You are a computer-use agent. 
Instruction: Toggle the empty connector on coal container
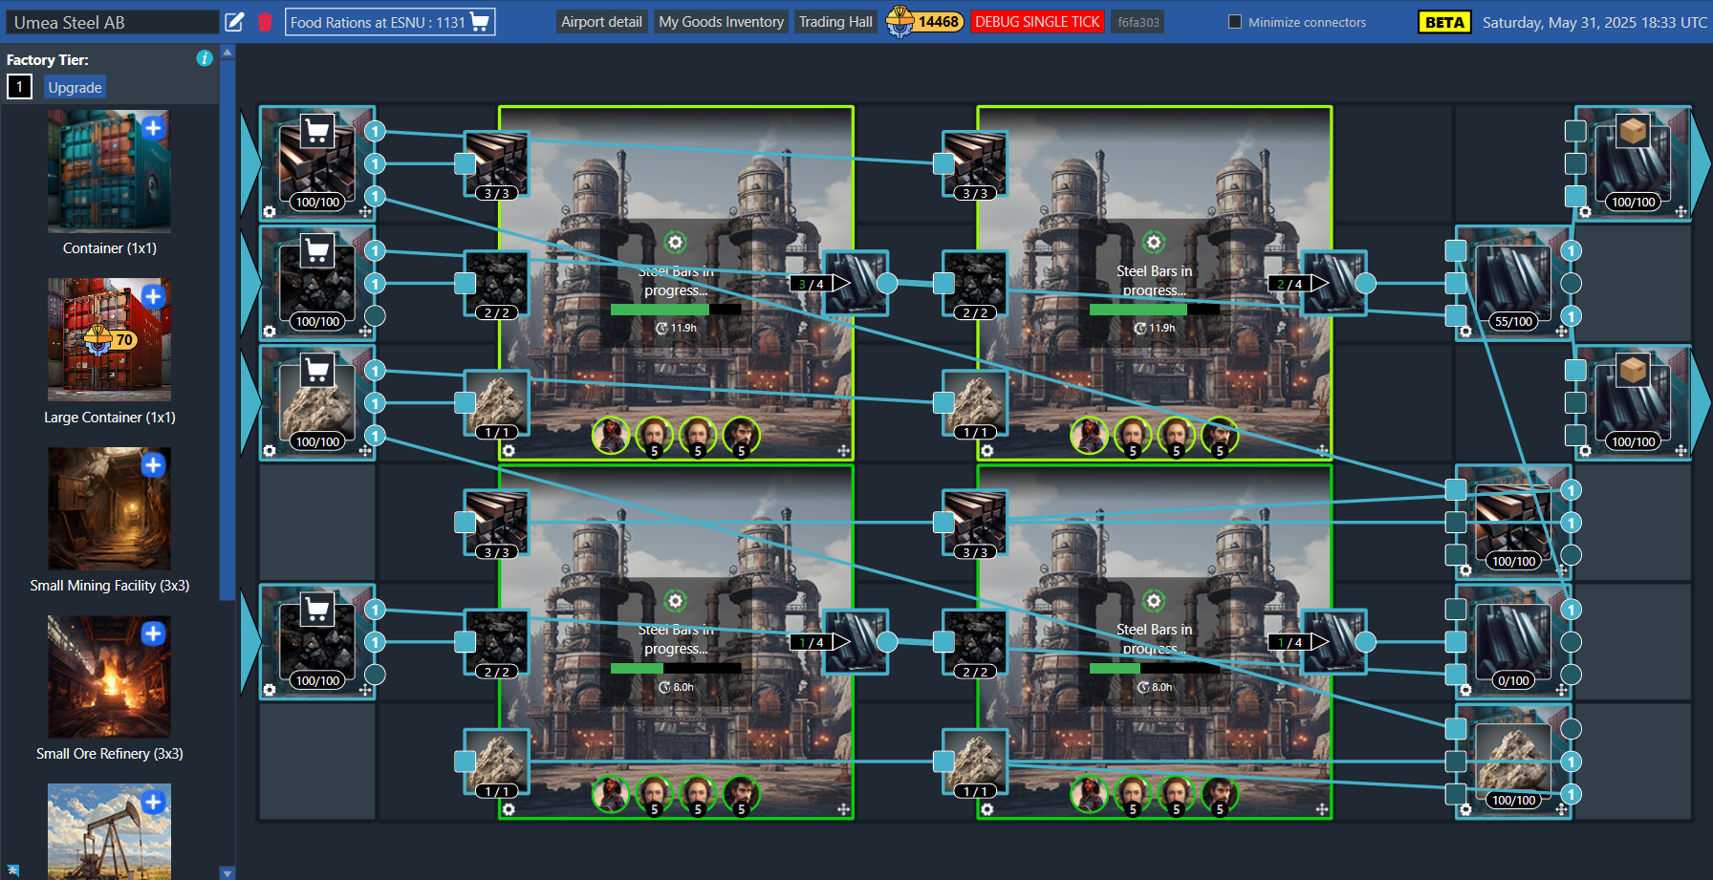(375, 315)
